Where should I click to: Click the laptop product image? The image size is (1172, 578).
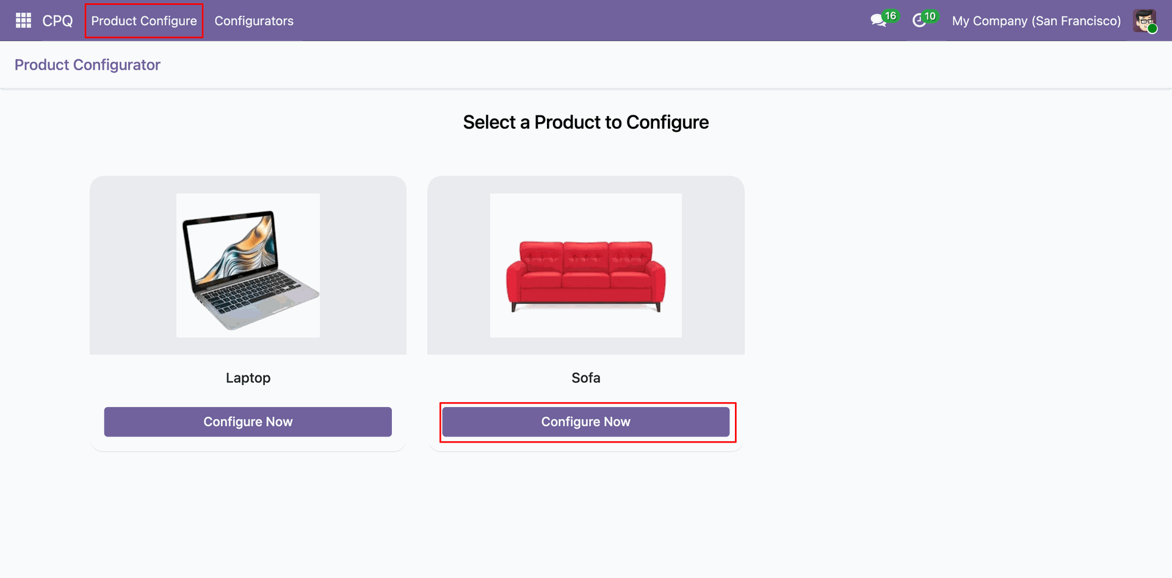pyautogui.click(x=248, y=266)
